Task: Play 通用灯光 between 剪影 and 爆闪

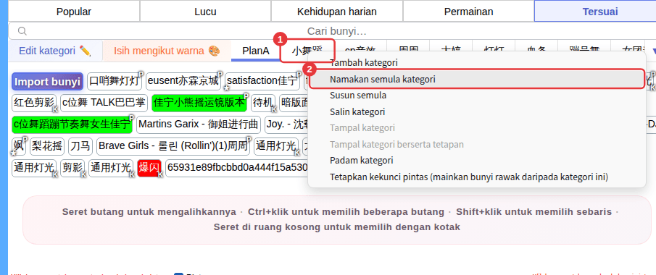Action: 112,168
